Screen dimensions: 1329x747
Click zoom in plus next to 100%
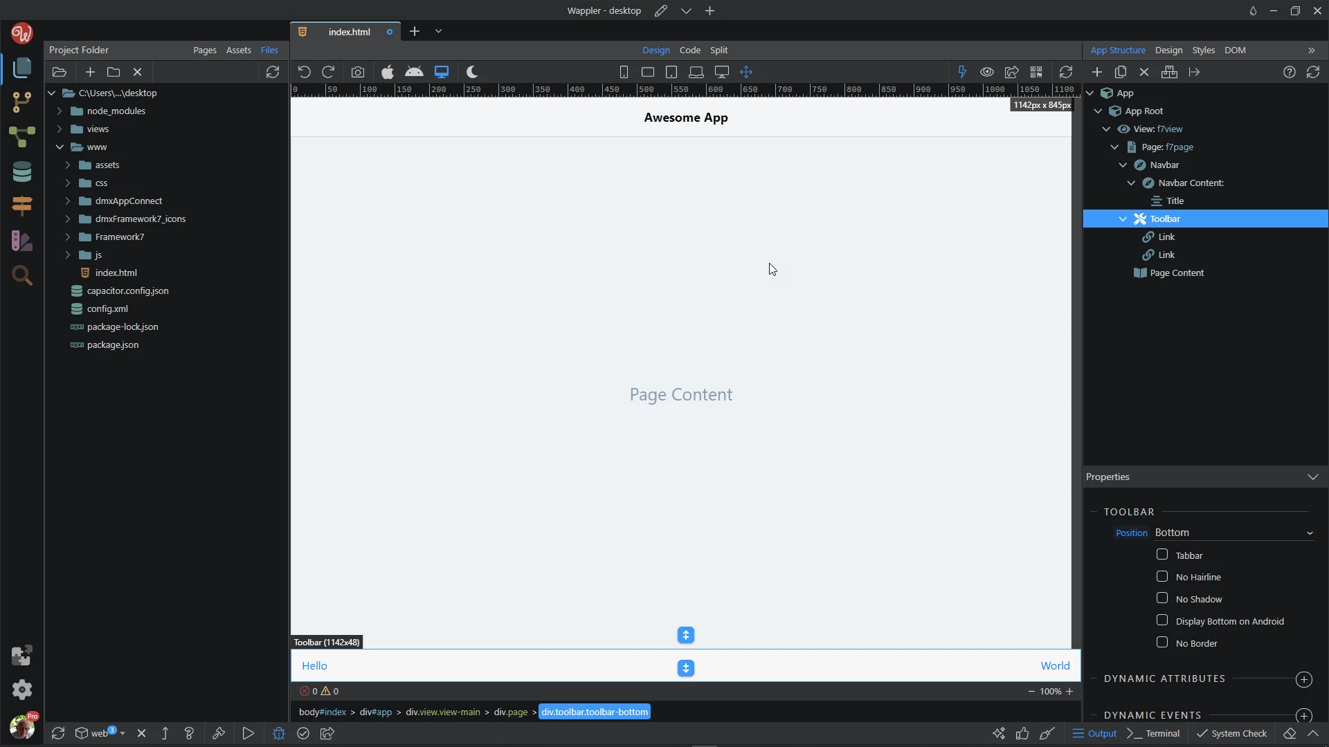(1069, 691)
